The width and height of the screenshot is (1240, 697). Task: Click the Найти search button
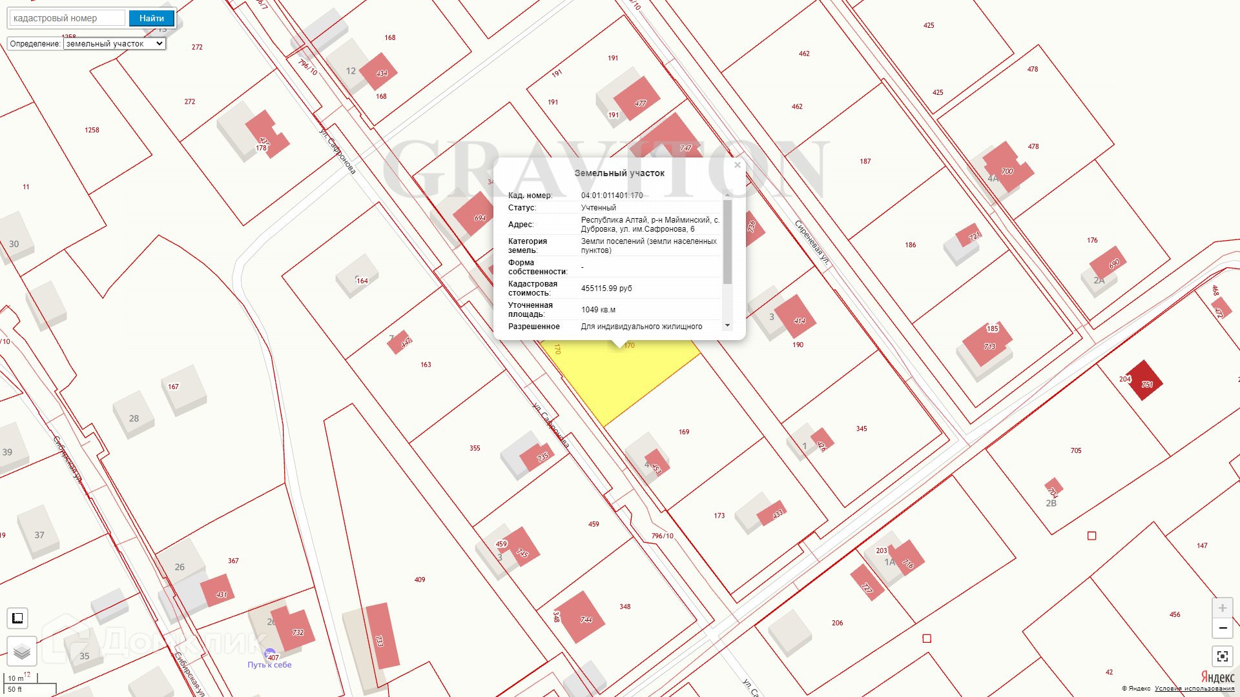pos(151,18)
